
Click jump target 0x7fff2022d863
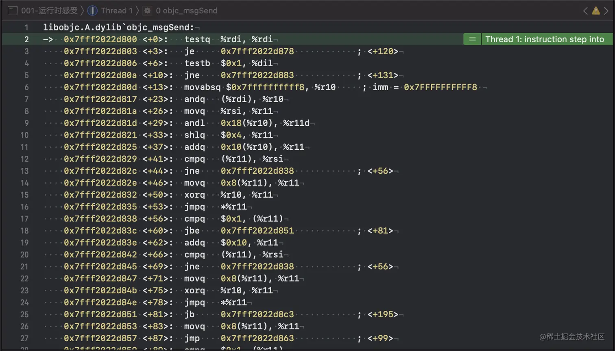(x=257, y=338)
